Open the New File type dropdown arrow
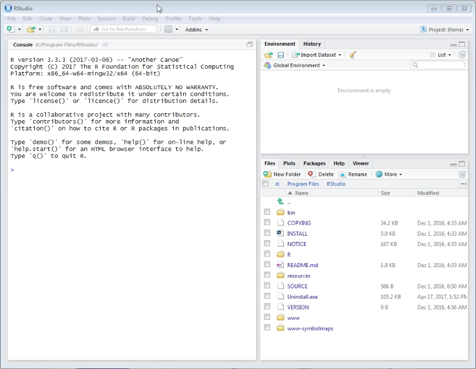The image size is (476, 369). tap(19, 29)
